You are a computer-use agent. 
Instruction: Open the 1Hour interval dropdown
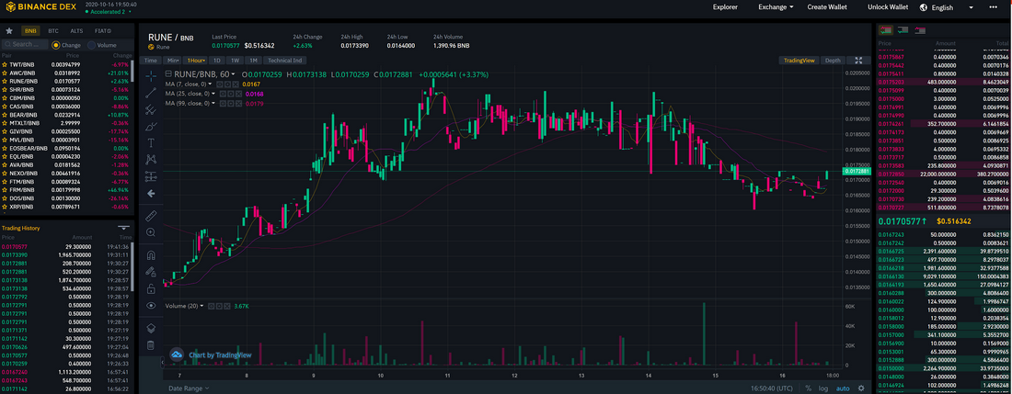196,61
